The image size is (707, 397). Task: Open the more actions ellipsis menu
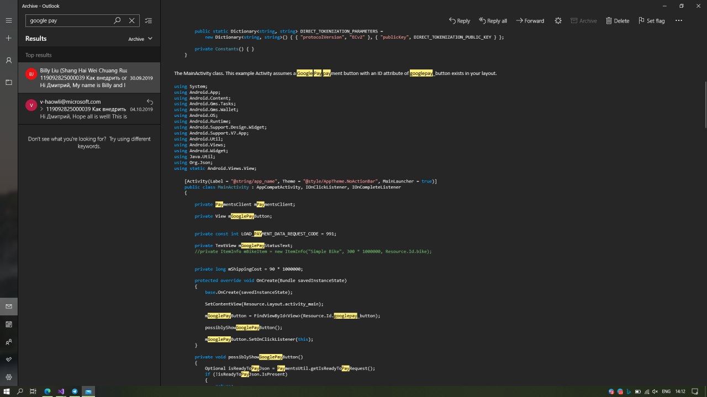pos(679,20)
